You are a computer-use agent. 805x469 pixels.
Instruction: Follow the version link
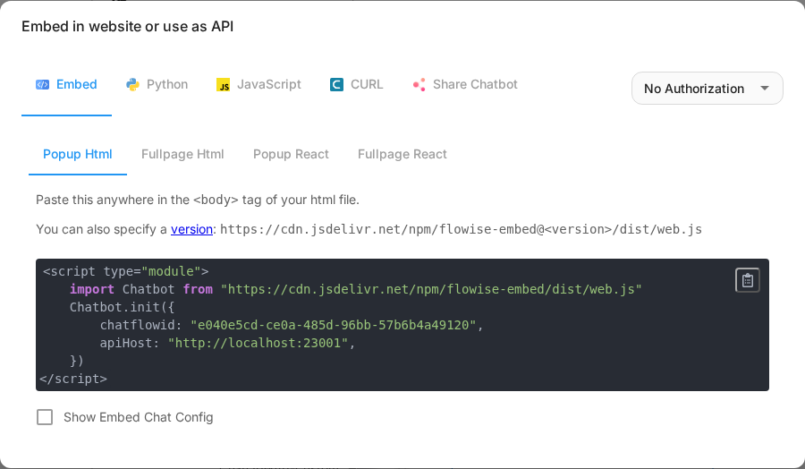coord(191,229)
